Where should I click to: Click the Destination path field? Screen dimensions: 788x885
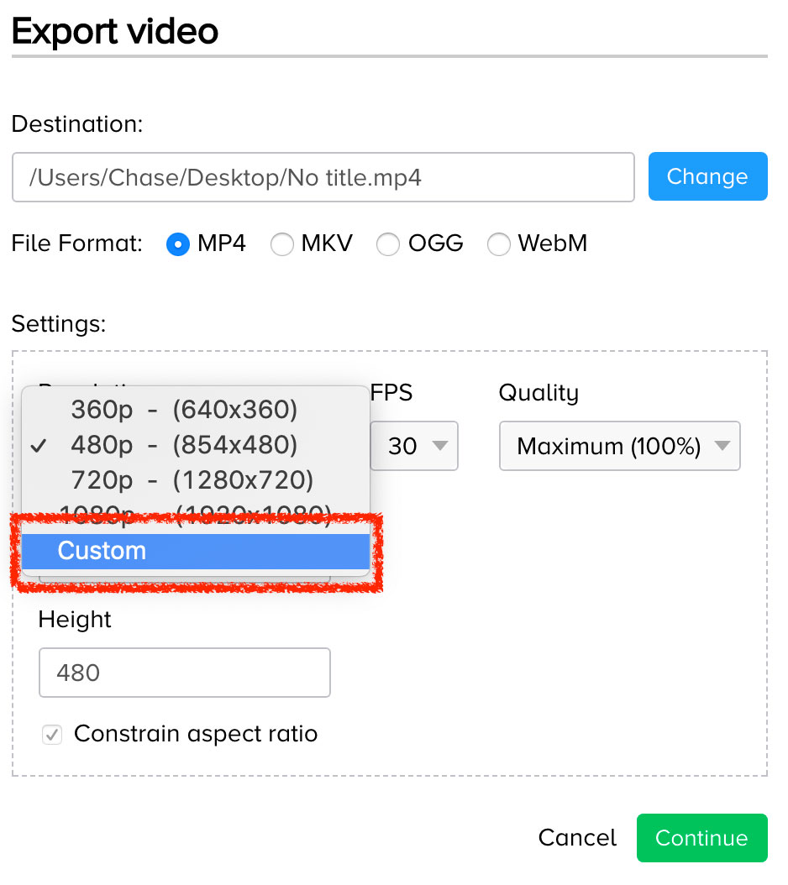[x=323, y=177]
